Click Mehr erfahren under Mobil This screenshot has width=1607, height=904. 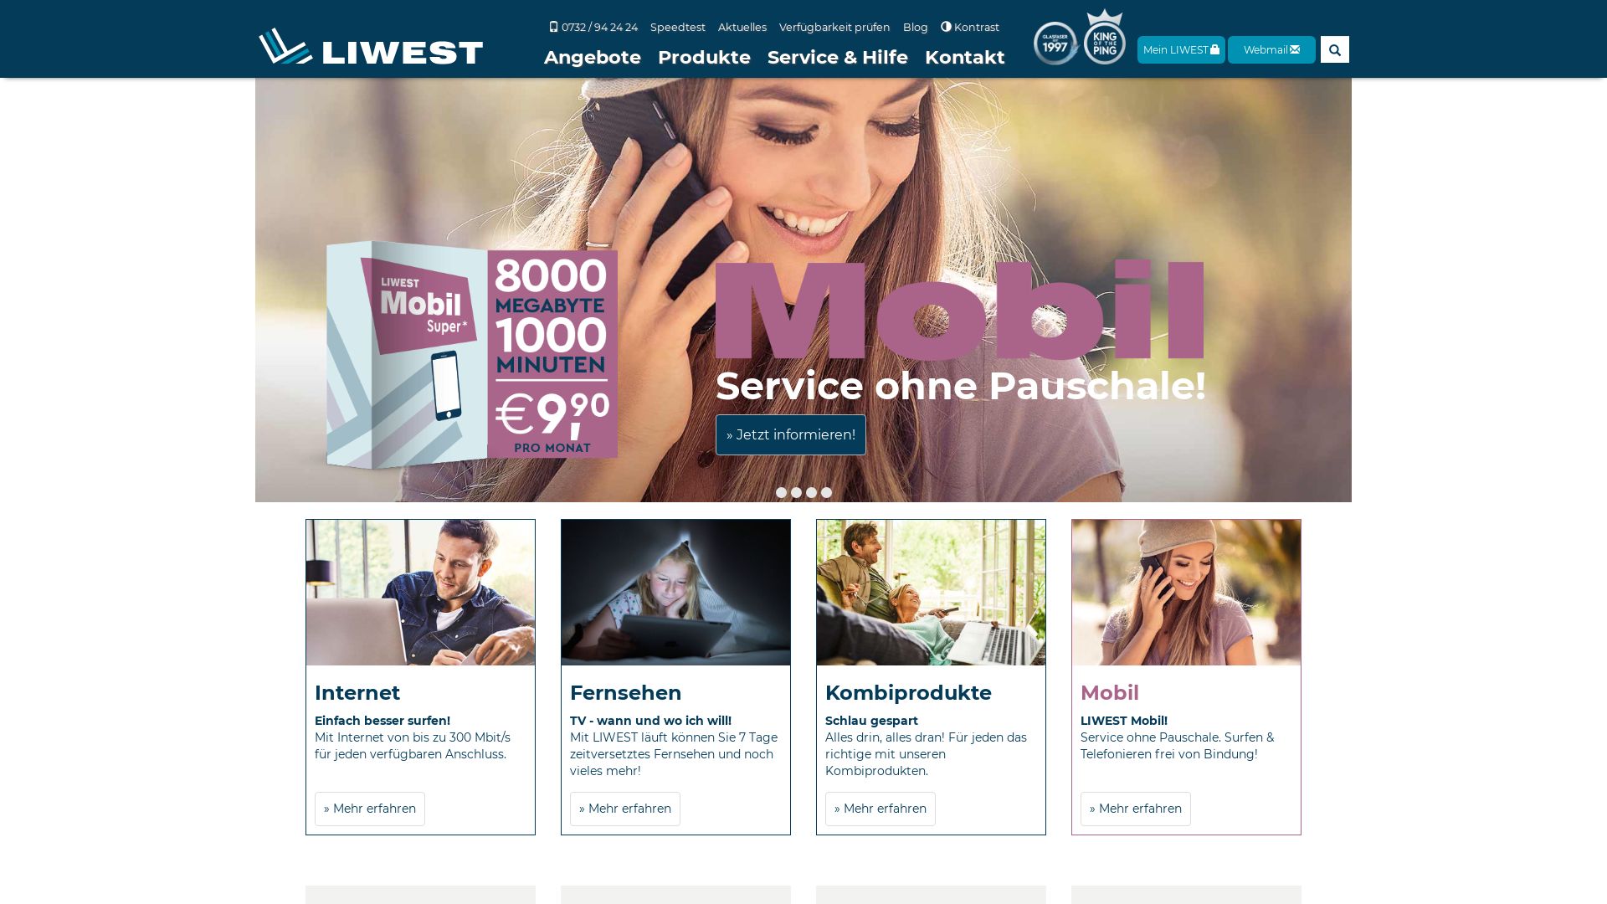[x=1136, y=809]
